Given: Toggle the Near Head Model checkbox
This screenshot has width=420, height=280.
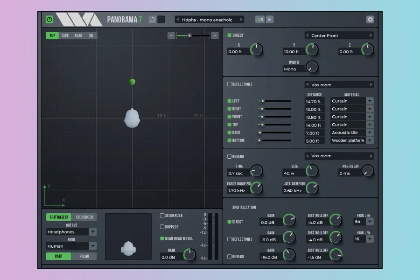Looking at the screenshot, I should [162, 238].
